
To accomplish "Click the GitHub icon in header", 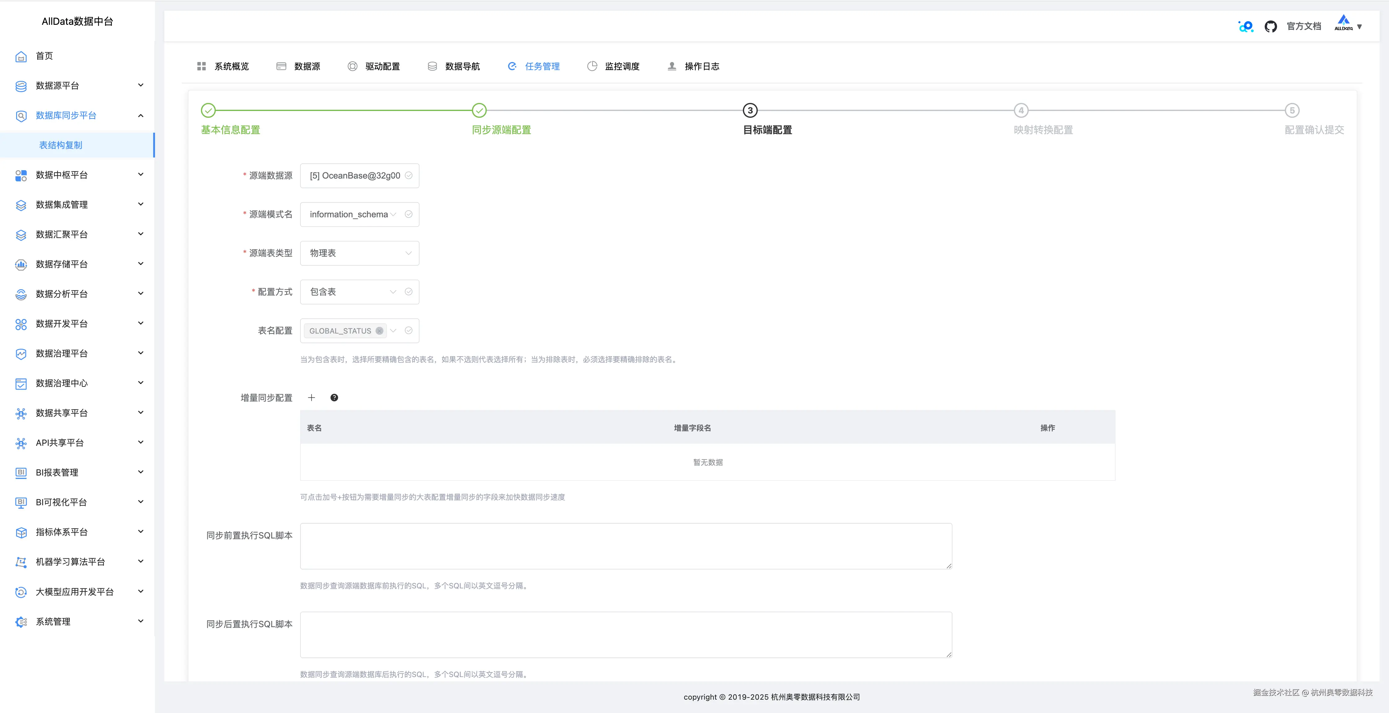I will tap(1270, 26).
